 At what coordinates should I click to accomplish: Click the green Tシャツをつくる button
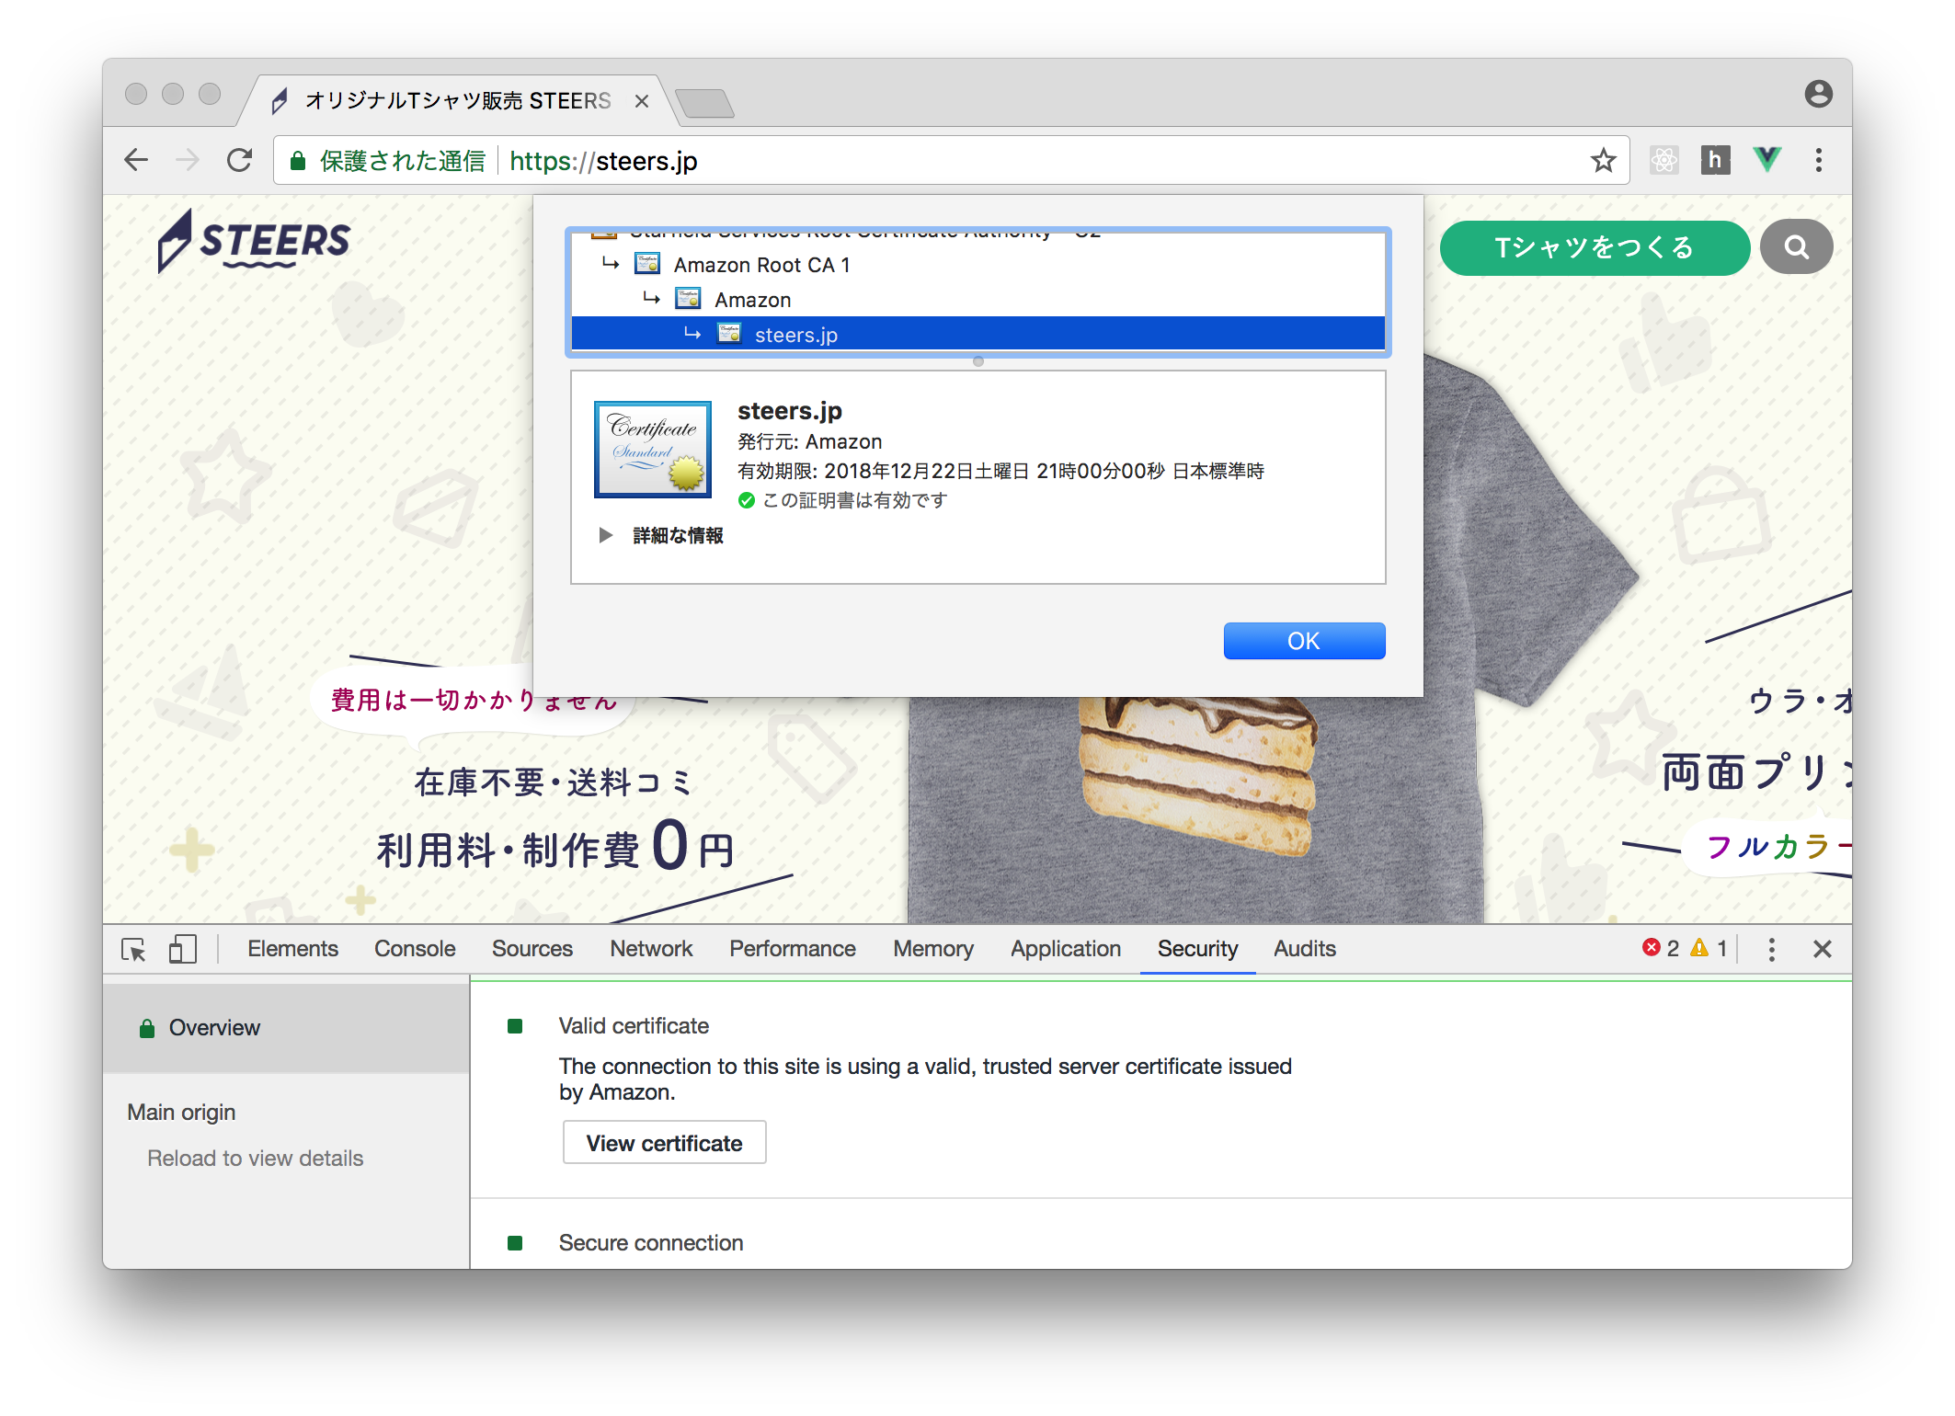pos(1594,247)
